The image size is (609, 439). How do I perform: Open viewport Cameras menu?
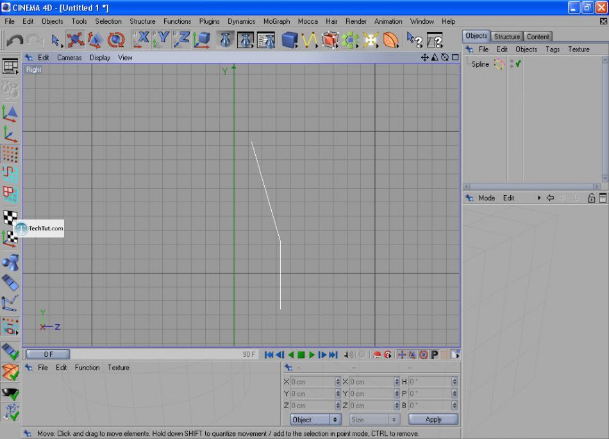(69, 58)
